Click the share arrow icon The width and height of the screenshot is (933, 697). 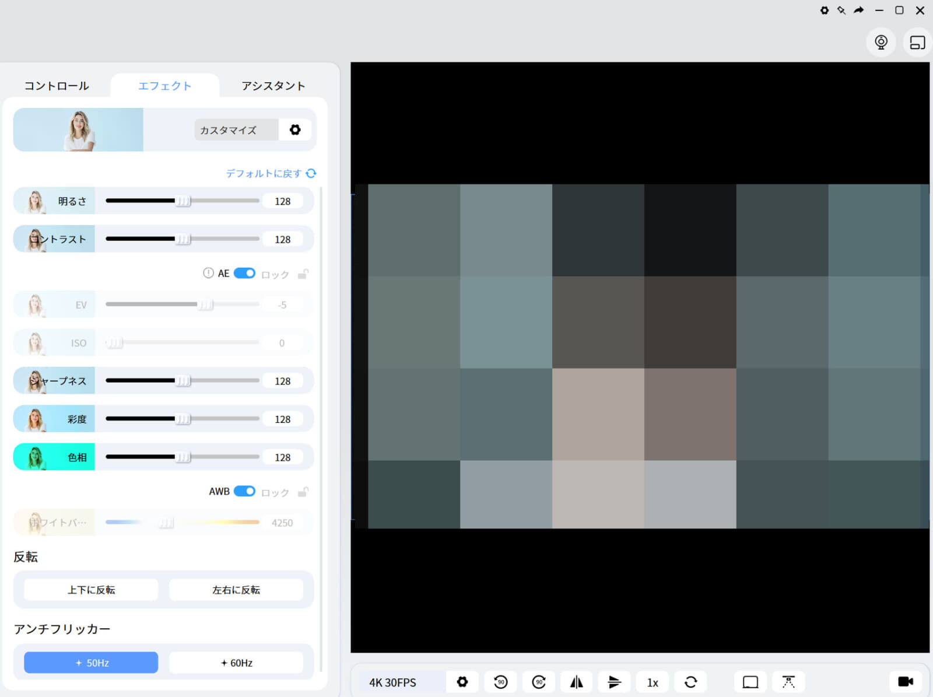[859, 10]
